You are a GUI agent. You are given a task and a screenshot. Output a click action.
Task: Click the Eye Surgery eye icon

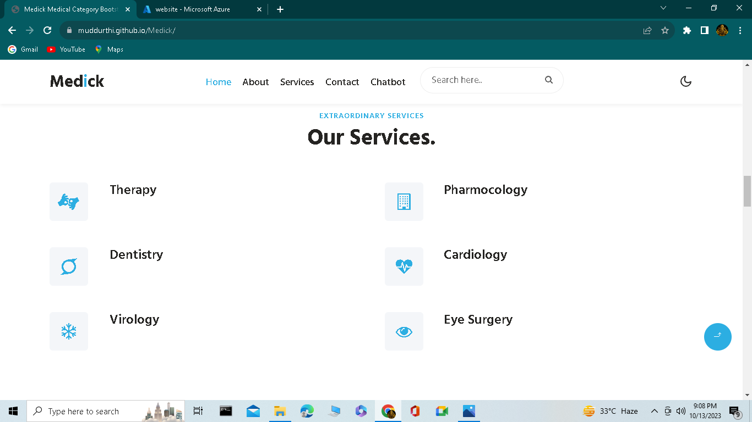point(404,331)
